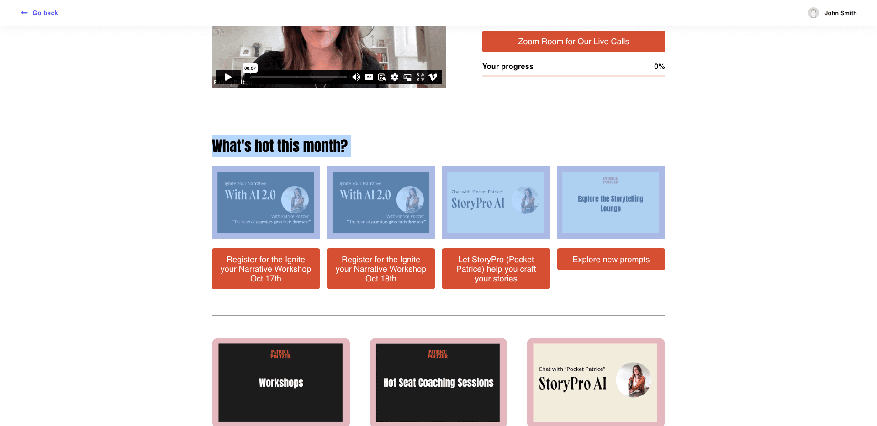Toggle closed captions on the video

(x=369, y=77)
